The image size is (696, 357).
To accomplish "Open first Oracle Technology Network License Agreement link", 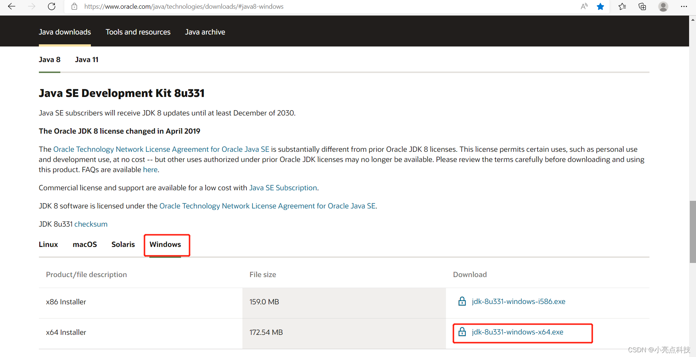I will (161, 149).
